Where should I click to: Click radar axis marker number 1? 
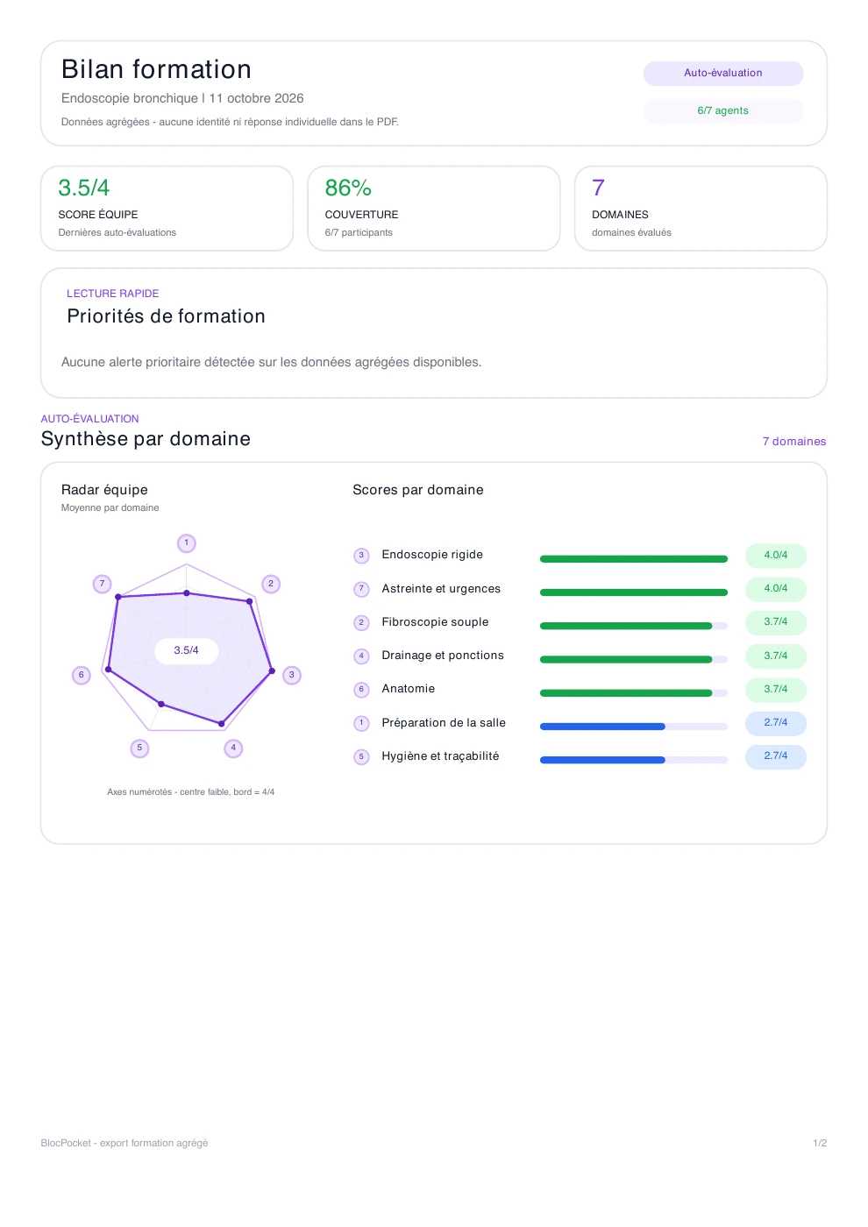coord(187,543)
